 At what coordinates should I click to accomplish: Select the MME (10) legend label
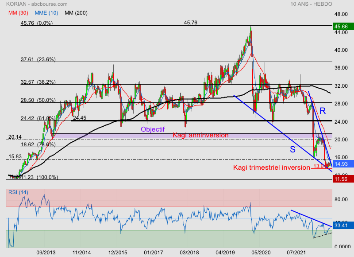click(x=46, y=13)
